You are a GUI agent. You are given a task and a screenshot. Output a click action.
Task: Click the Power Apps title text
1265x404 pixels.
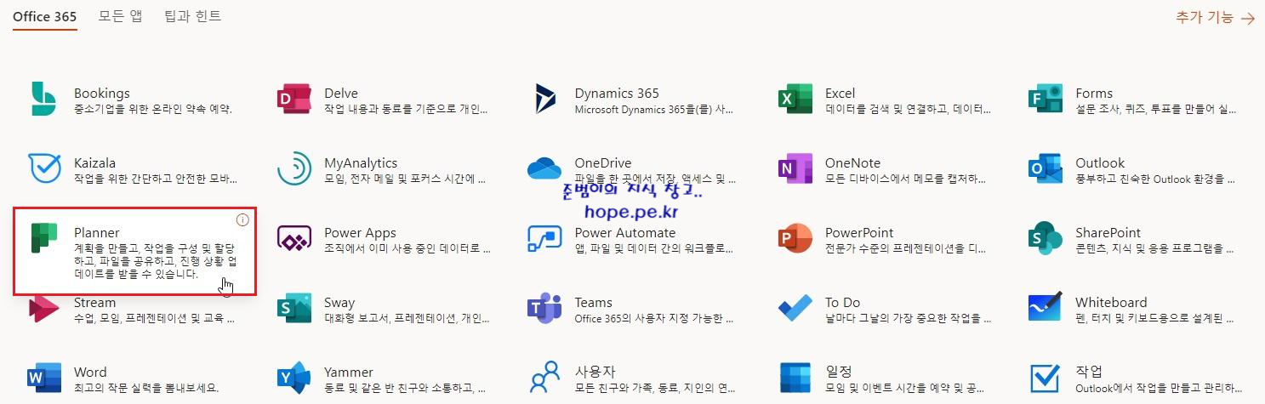pyautogui.click(x=361, y=232)
